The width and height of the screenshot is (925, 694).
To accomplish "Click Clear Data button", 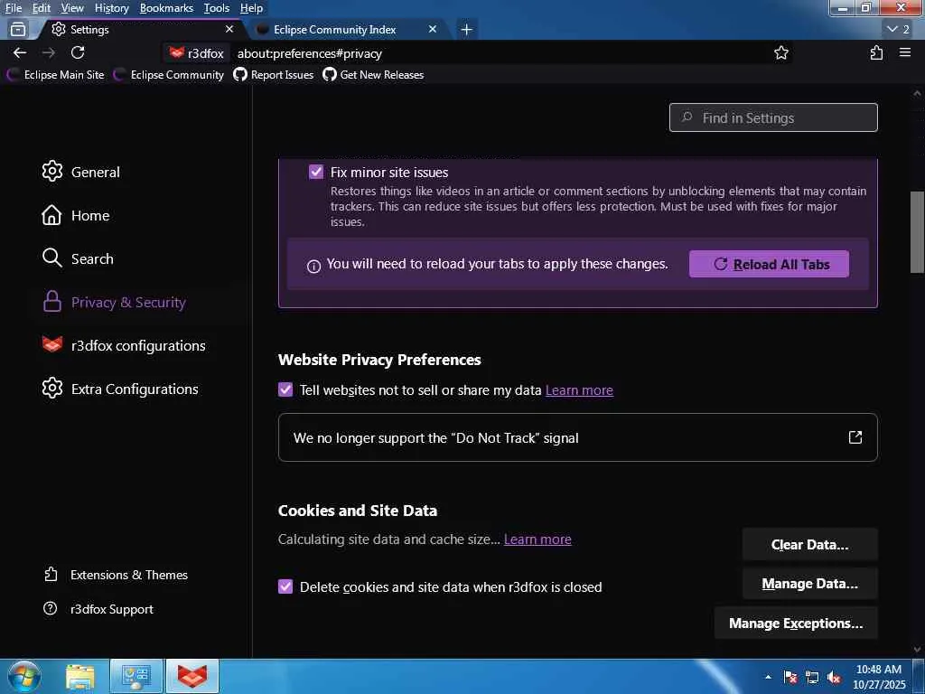I will [809, 544].
